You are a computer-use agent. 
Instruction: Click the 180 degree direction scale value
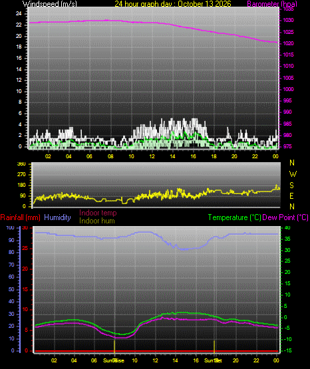click(x=21, y=185)
